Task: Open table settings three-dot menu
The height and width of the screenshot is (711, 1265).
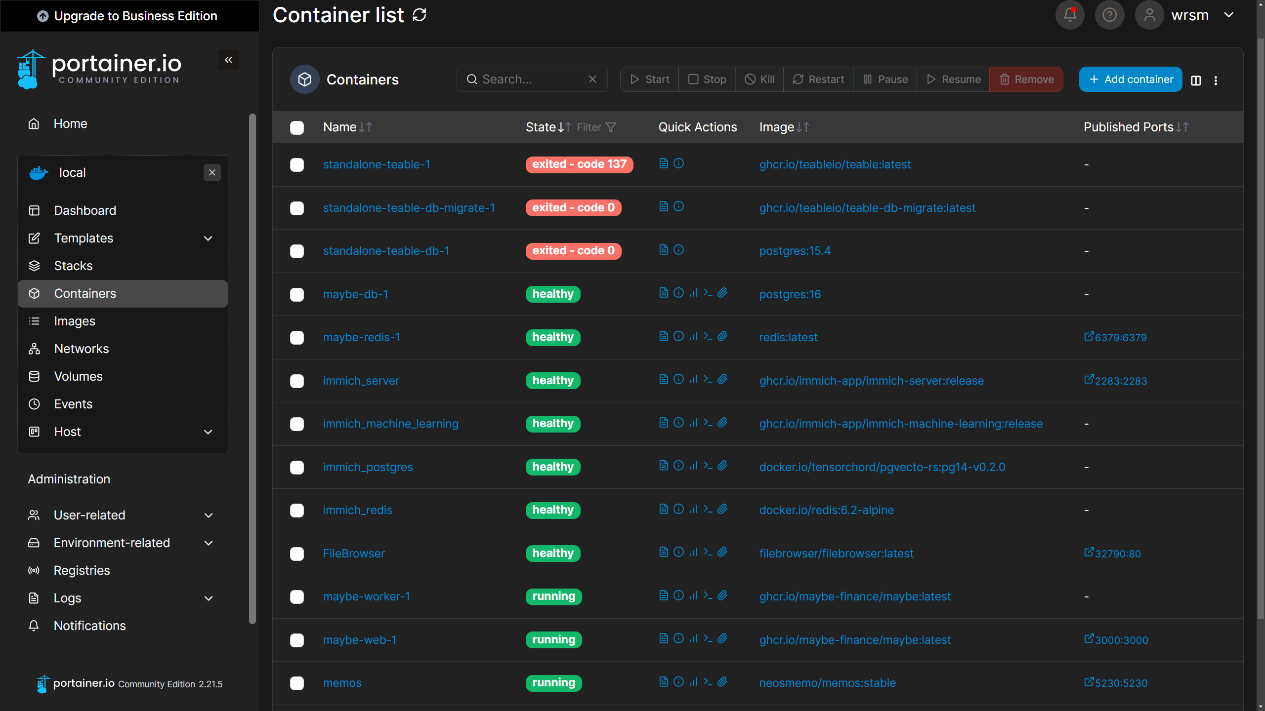Action: coord(1216,80)
